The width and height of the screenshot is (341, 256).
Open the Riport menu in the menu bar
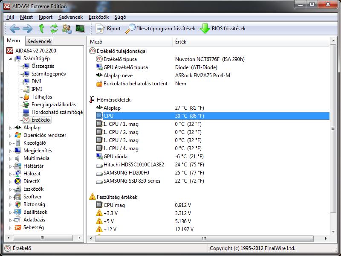[x=46, y=17]
